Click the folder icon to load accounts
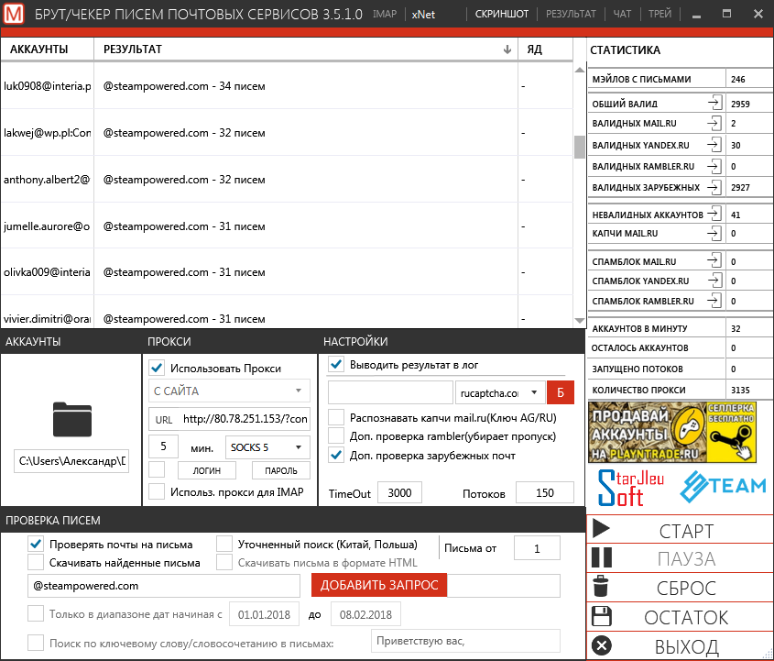 click(72, 418)
